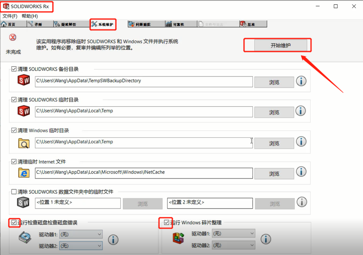Viewport: 363px width, 255px height.
Task: Uncheck 清理 SOLIDWORKS 临时目录
Action: click(13, 99)
